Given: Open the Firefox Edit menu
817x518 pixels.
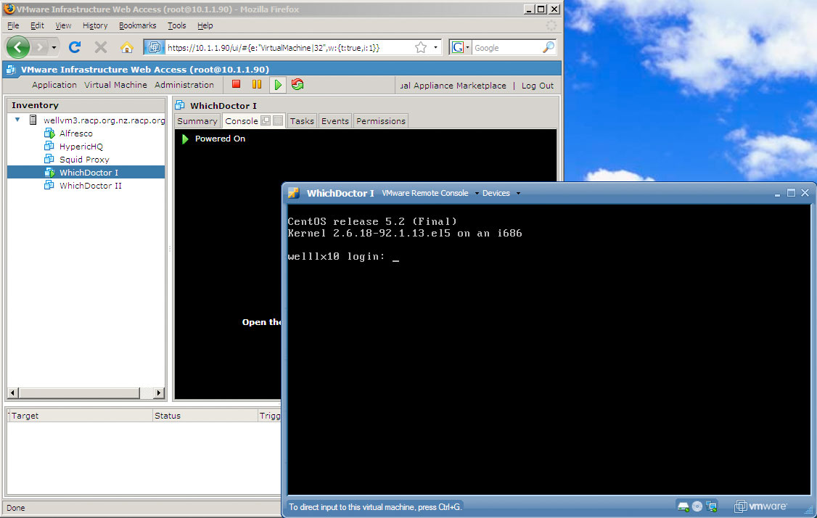Looking at the screenshot, I should 37,25.
